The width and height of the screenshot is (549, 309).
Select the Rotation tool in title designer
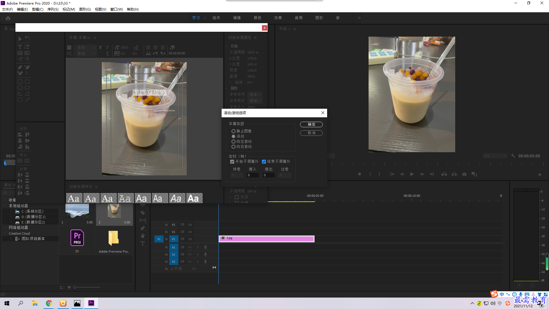click(x=27, y=39)
